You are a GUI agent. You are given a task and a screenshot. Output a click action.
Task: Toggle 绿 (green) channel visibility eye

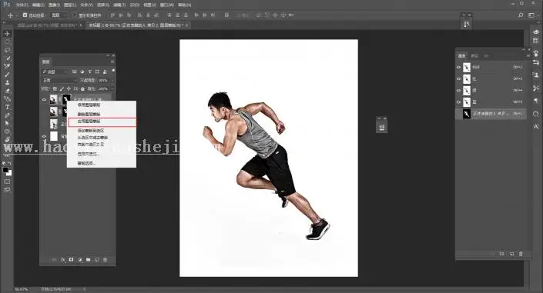click(x=458, y=90)
